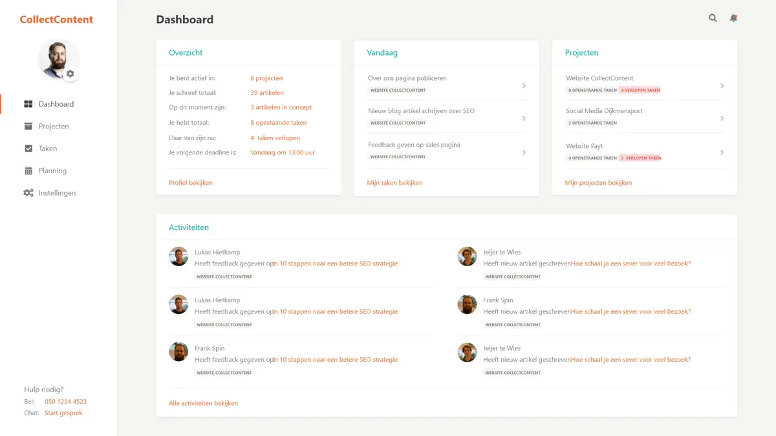
Task: Open the Over ons pagina publiceren task
Action: (x=407, y=78)
